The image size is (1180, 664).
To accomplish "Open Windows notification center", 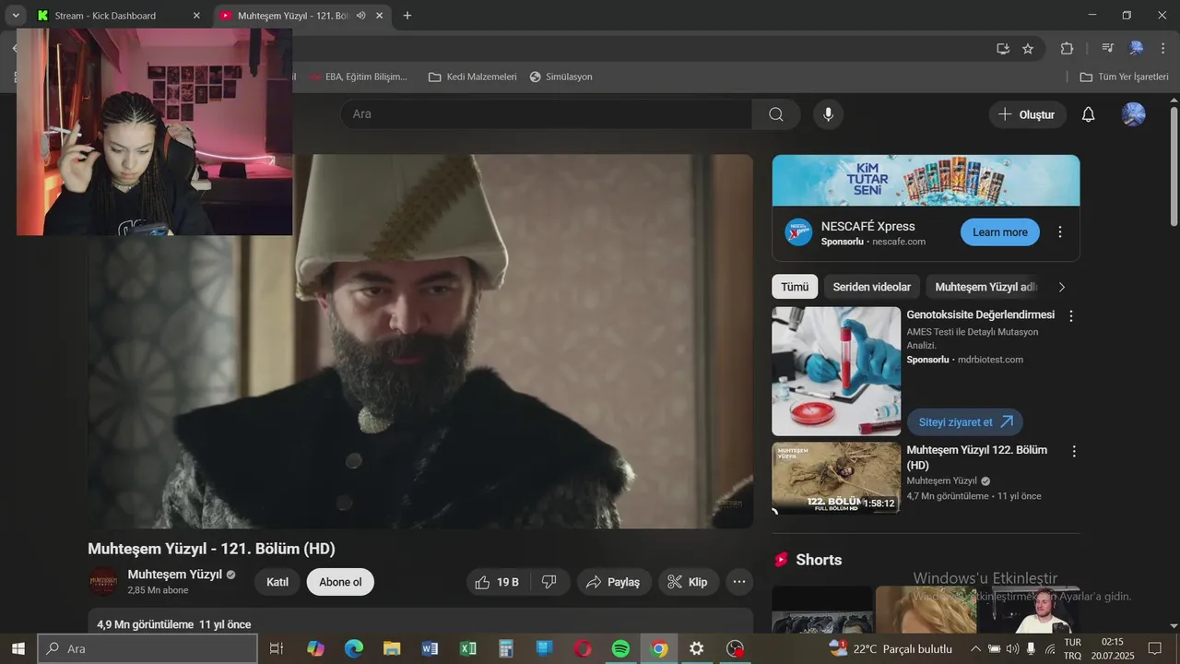I will (1155, 648).
